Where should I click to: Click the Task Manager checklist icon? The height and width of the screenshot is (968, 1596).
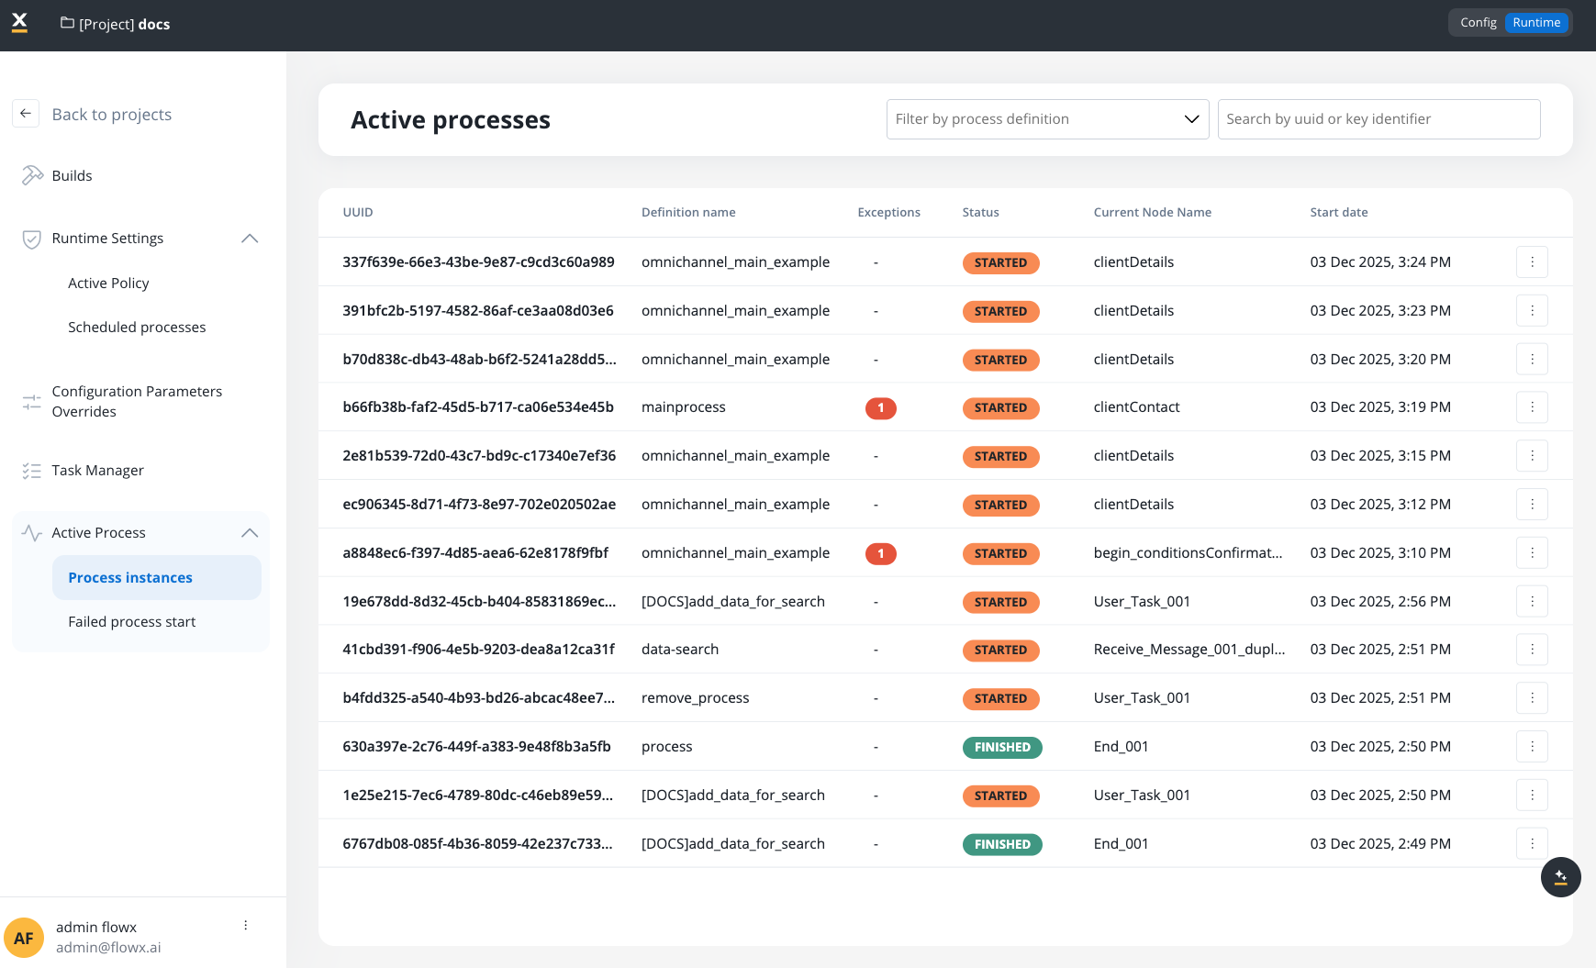(32, 471)
